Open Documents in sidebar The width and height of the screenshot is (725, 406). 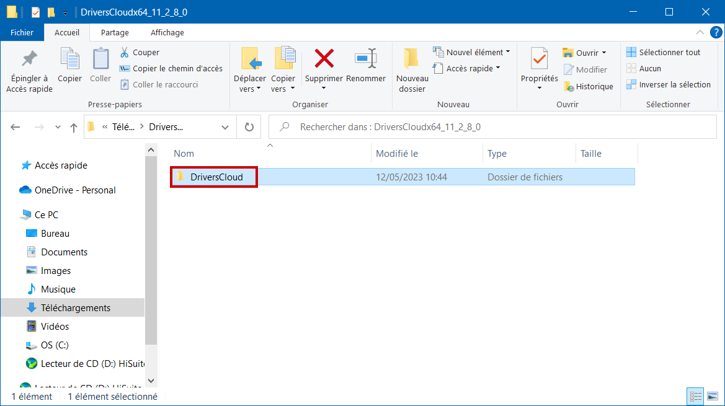point(57,252)
